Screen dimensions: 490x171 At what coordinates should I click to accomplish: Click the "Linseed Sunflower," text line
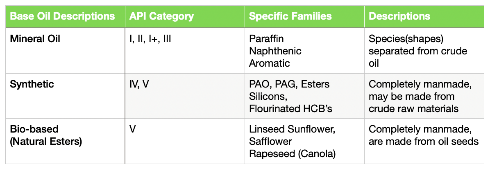click(292, 130)
